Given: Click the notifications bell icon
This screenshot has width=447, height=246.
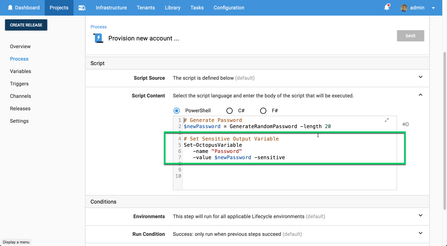Looking at the screenshot, I should point(386,7).
